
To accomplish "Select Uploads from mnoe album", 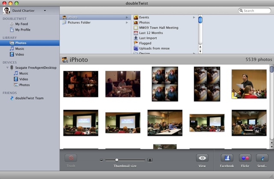I will 154,48.
